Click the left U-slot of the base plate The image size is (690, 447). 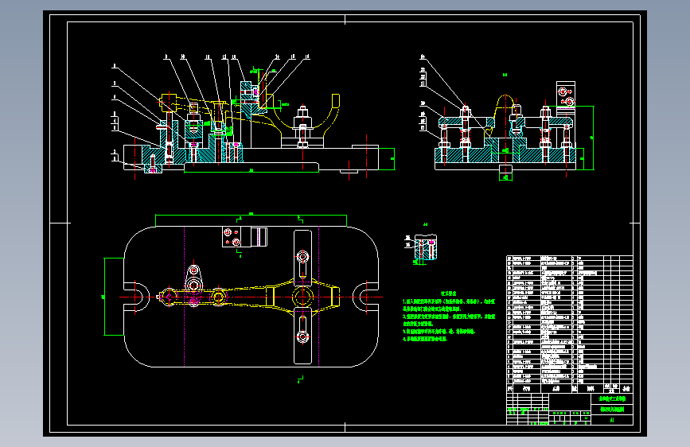tap(136, 297)
